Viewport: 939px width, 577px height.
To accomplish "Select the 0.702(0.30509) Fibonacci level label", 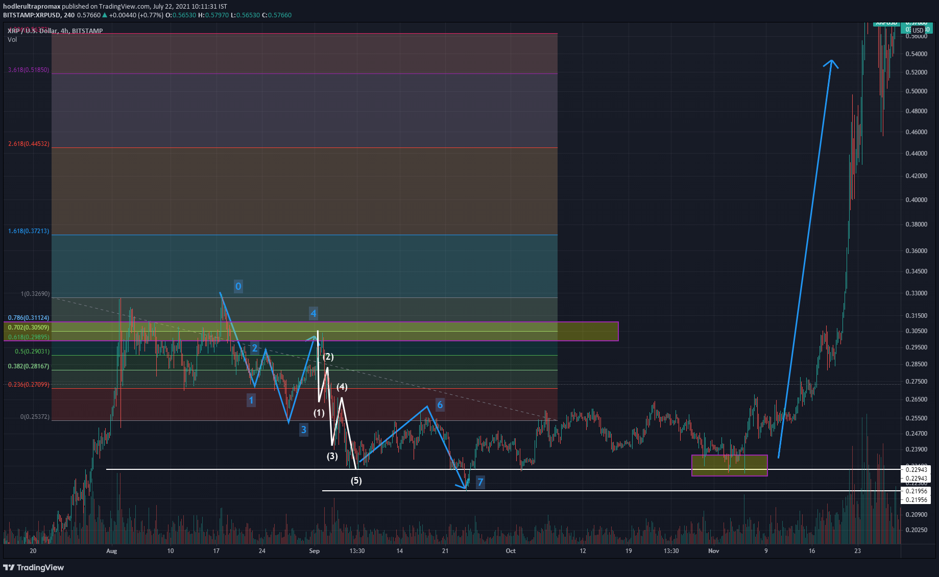I will (29, 328).
